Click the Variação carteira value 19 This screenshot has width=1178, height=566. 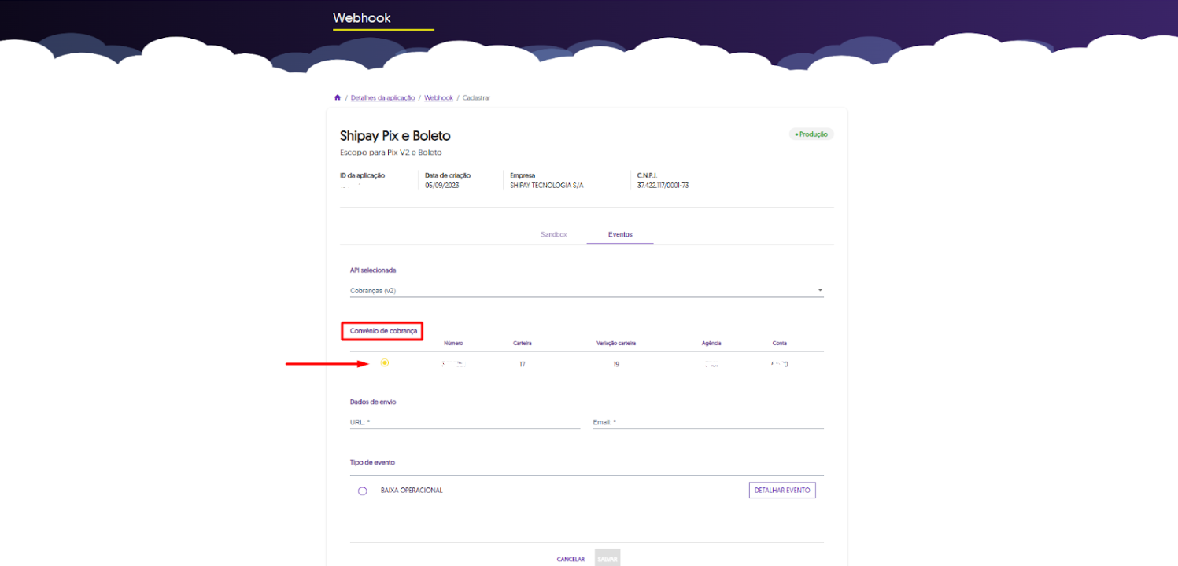pos(616,364)
